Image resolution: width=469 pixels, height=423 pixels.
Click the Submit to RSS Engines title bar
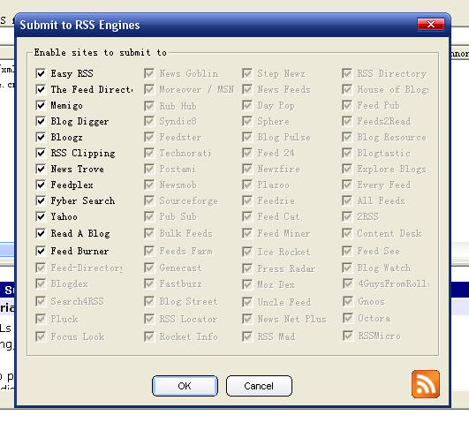pyautogui.click(x=216, y=25)
